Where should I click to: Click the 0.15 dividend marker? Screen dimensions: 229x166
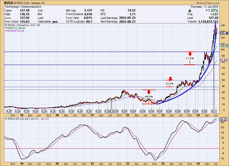click(9, 111)
